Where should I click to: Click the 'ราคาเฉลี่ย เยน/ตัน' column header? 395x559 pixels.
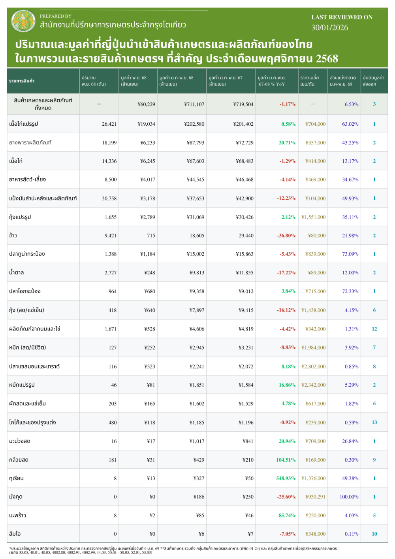point(309,81)
